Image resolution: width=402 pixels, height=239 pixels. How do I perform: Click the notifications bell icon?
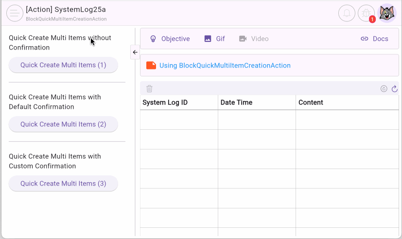[347, 13]
